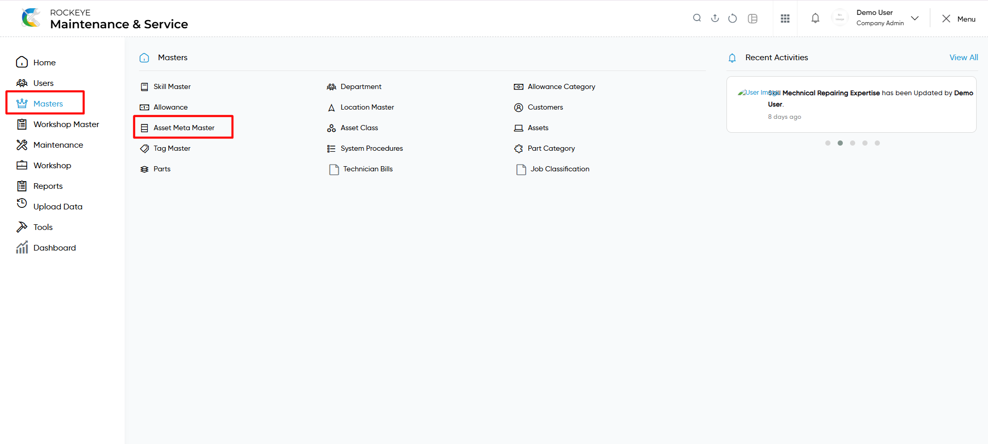Click the Recent Activities bell icon
The width and height of the screenshot is (988, 444).
[732, 58]
